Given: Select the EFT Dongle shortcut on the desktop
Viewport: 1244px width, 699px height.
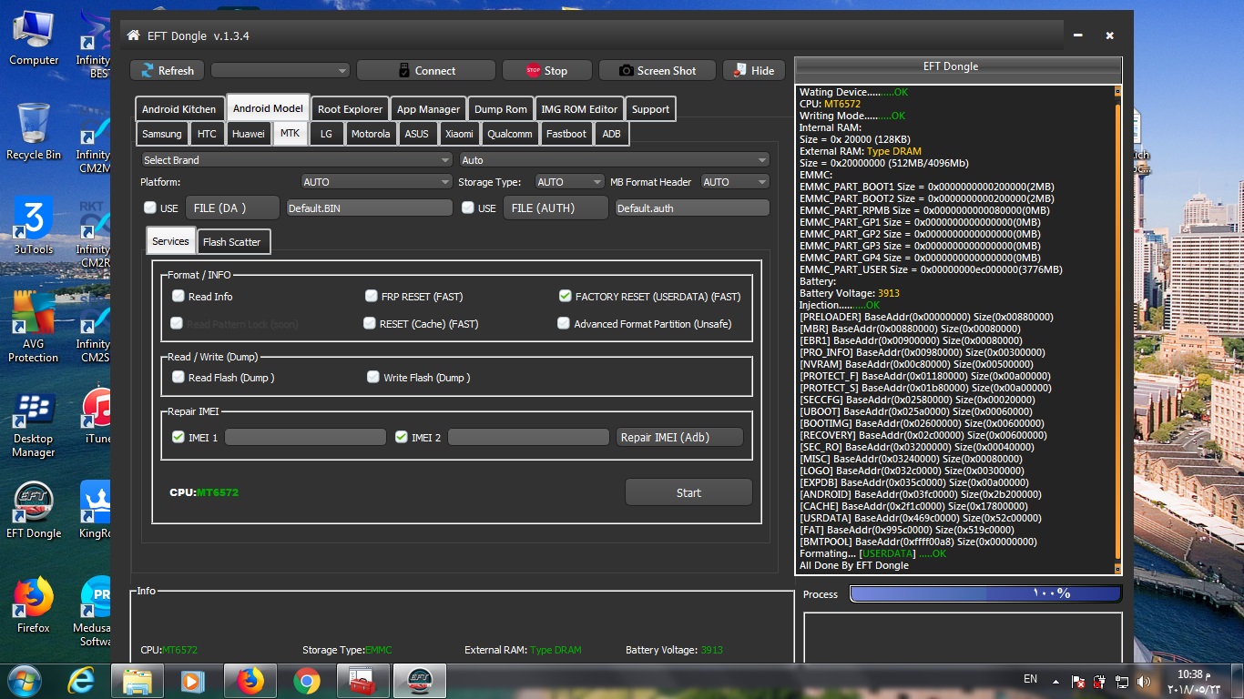Looking at the screenshot, I should (34, 510).
